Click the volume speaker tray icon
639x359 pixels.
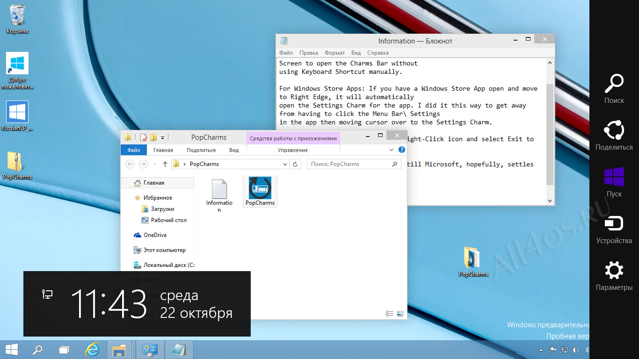576,350
